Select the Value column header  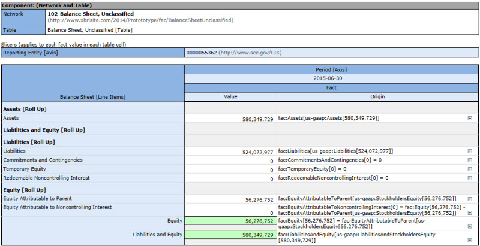[x=230, y=96]
